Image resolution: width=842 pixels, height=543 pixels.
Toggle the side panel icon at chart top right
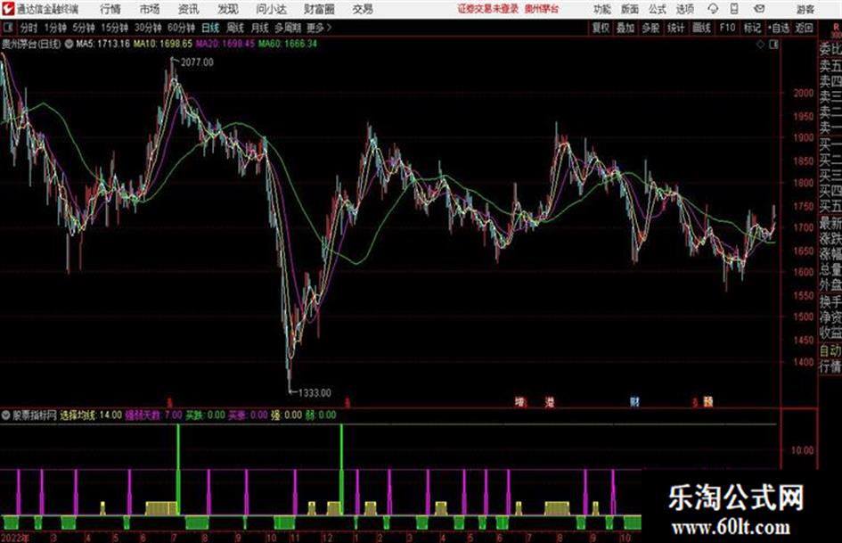(x=773, y=45)
